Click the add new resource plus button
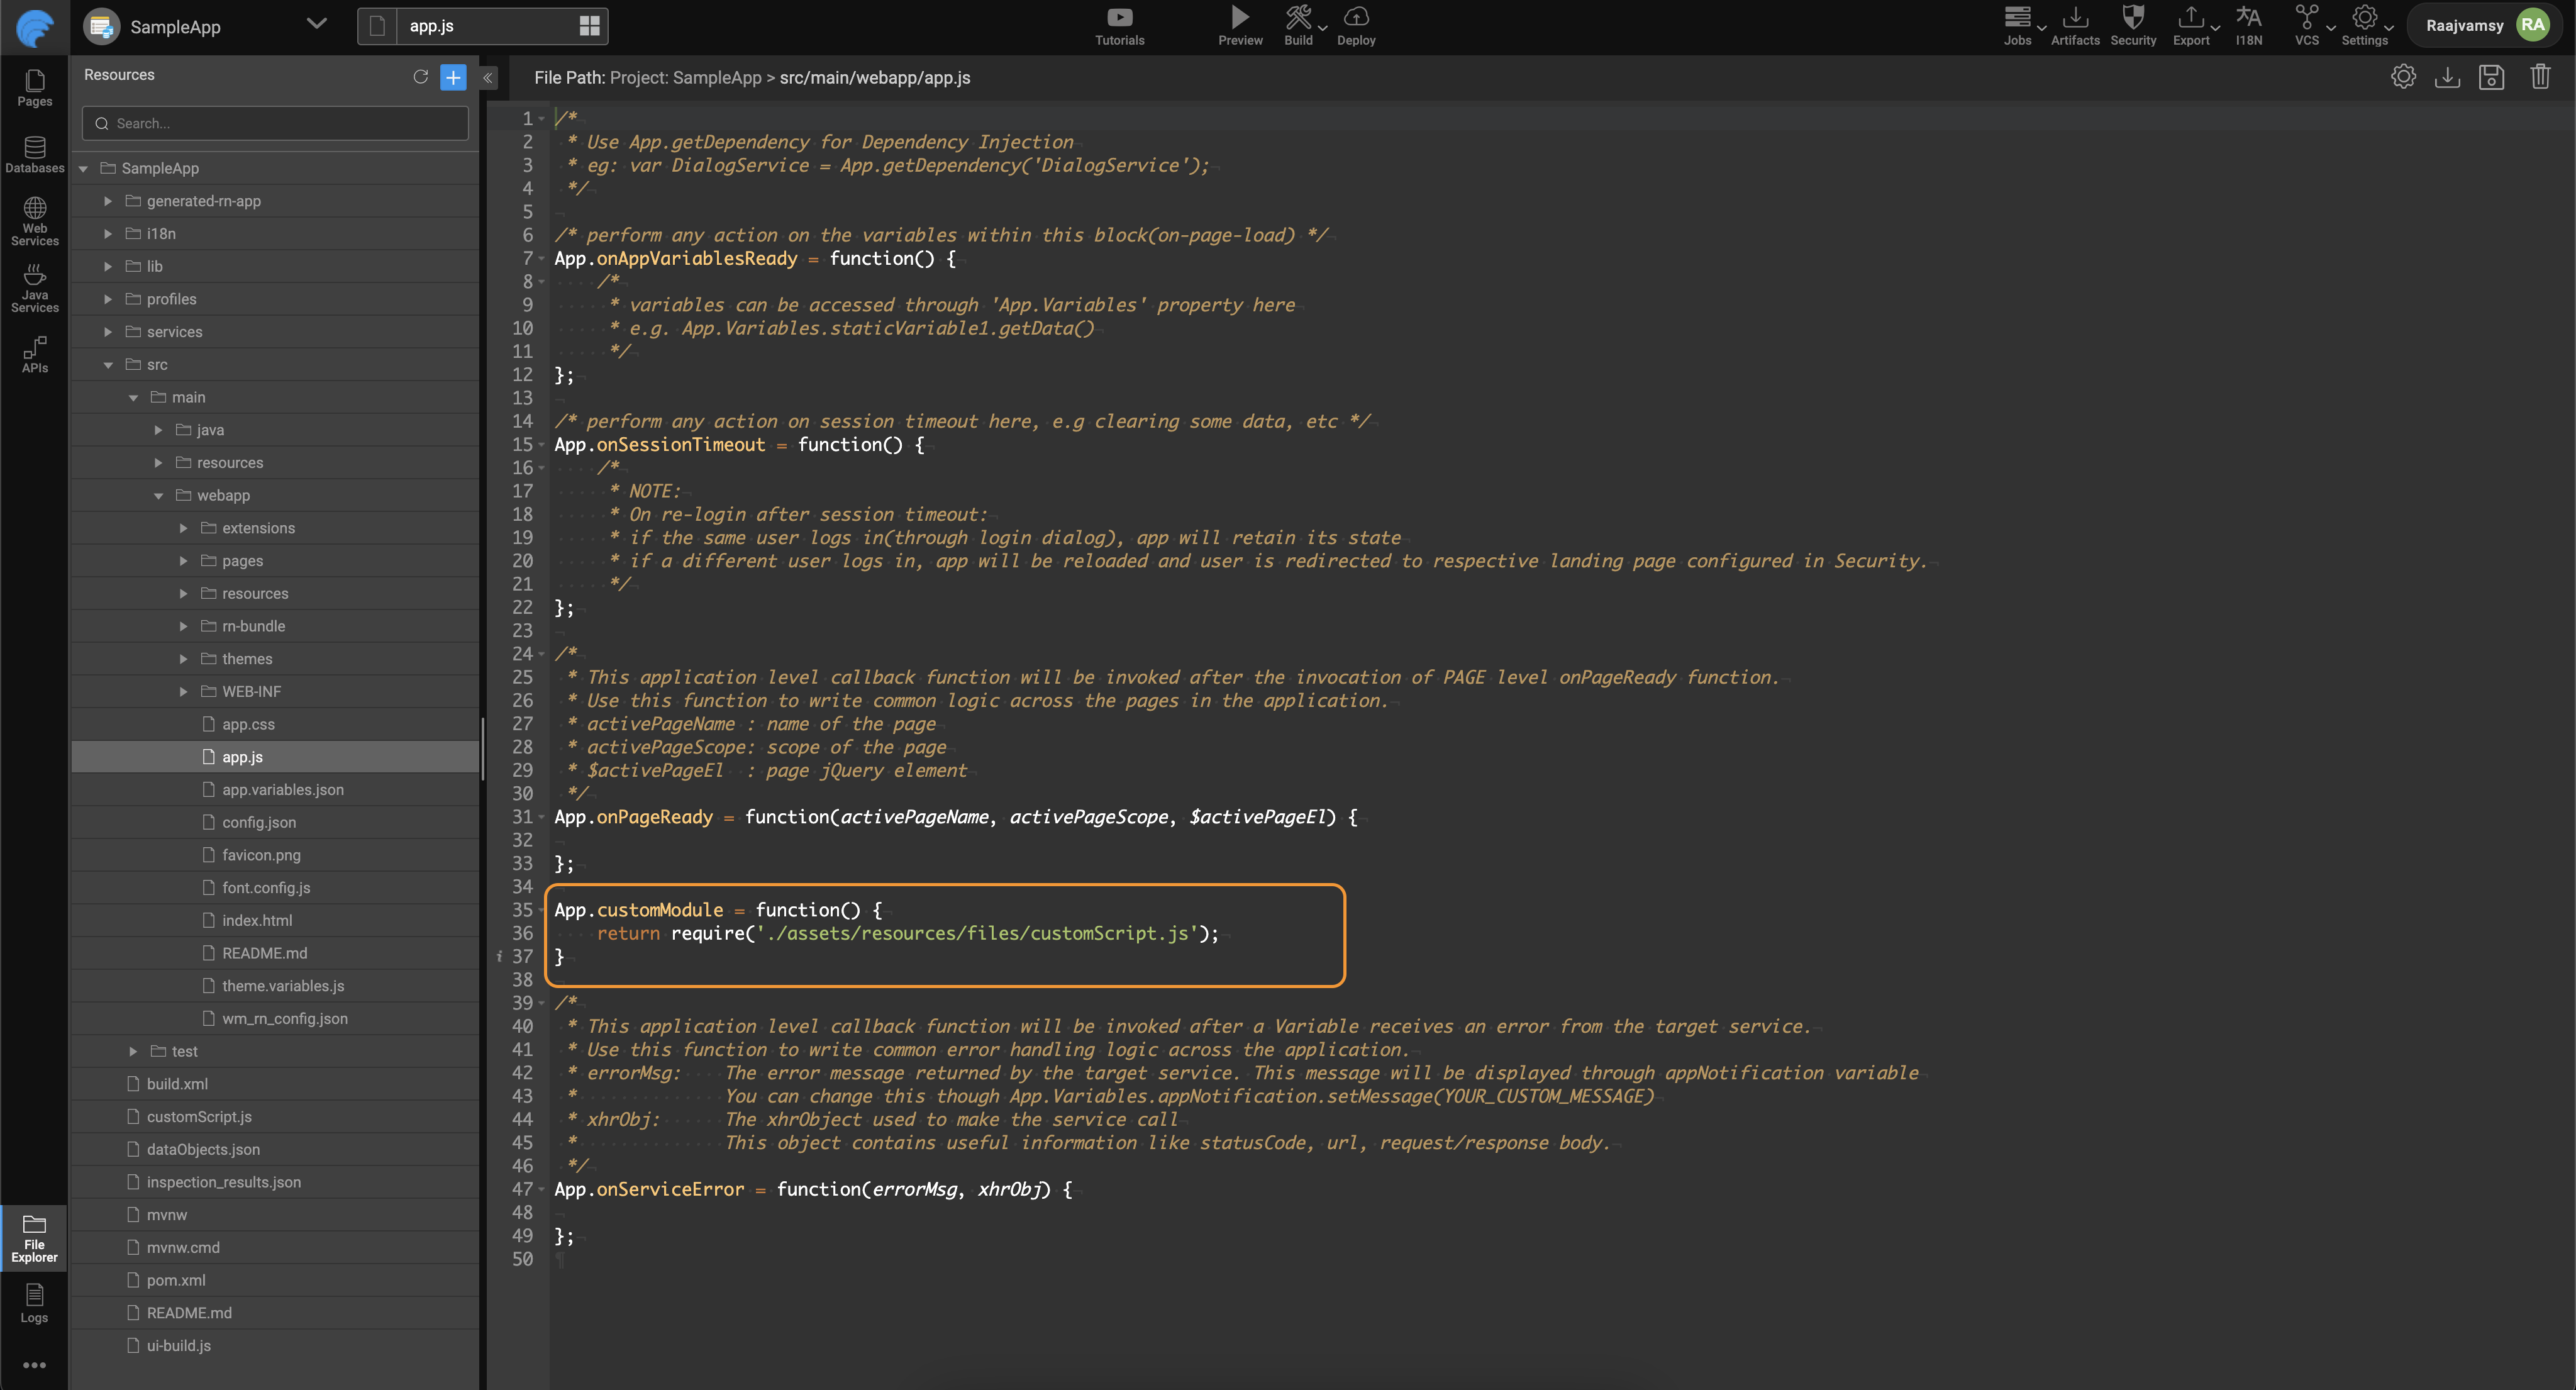2576x1390 pixels. [453, 77]
